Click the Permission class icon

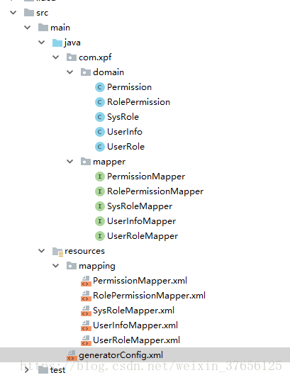tap(100, 87)
